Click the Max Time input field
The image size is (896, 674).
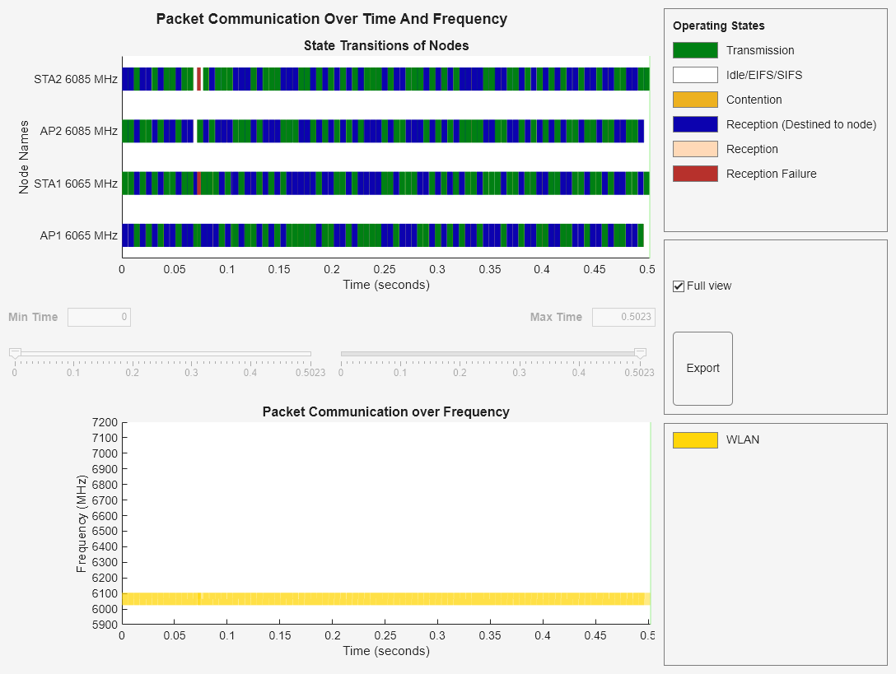pos(623,317)
